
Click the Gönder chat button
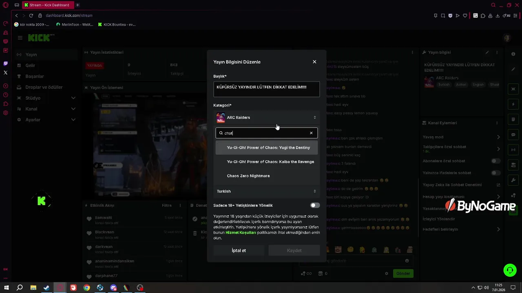(x=403, y=273)
